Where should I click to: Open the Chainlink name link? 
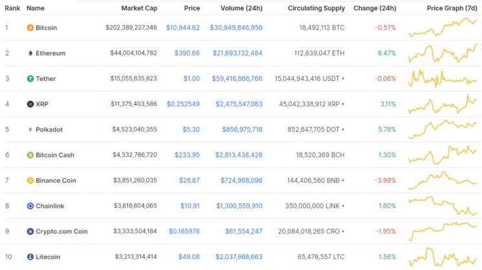[x=50, y=206]
